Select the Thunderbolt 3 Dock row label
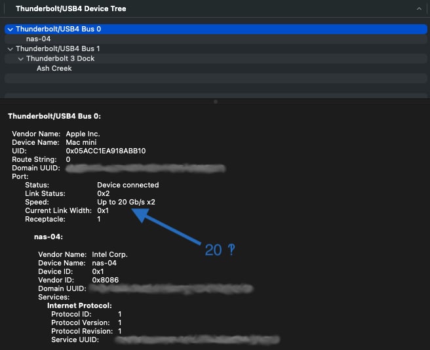This screenshot has height=350, width=430. 60,58
